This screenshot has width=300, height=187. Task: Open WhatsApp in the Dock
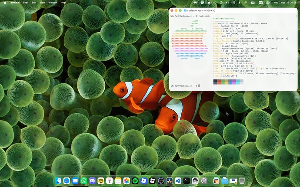83,180
